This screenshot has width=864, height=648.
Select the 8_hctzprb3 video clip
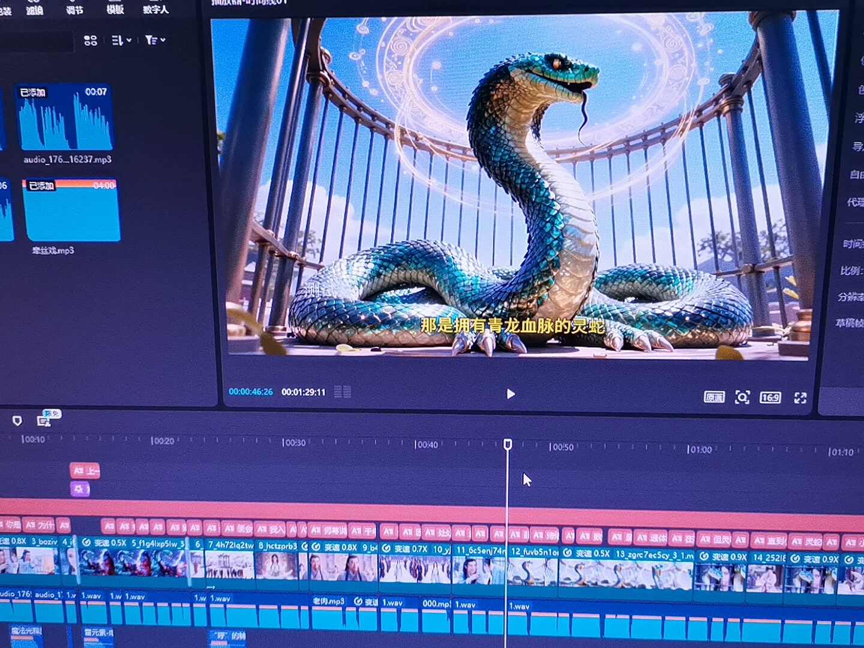[277, 565]
